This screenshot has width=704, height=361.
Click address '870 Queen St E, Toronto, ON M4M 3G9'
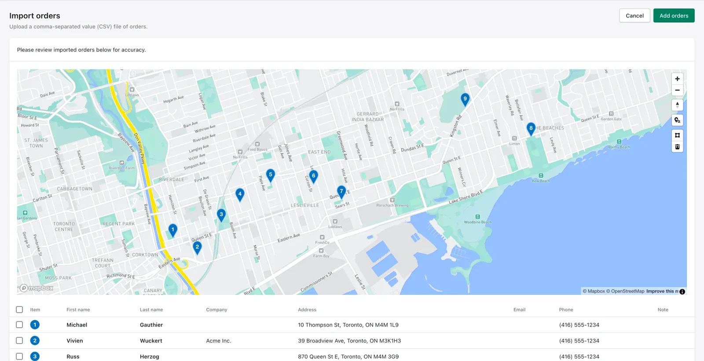point(348,357)
